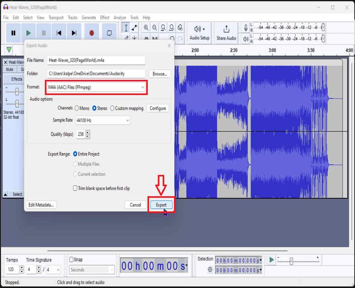
Task: Click the Pause transport button
Action: point(13,33)
